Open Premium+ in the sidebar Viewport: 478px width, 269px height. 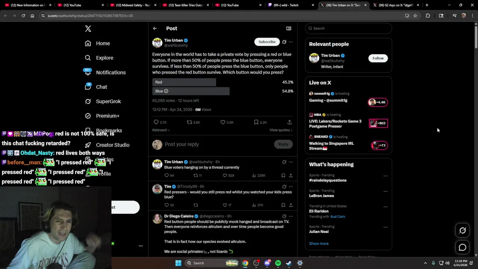pyautogui.click(x=102, y=116)
